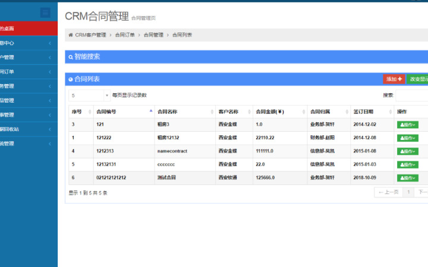This screenshot has height=267, width=428.
Task: Open 操作 dropdown for contract 121
Action: [x=408, y=125]
